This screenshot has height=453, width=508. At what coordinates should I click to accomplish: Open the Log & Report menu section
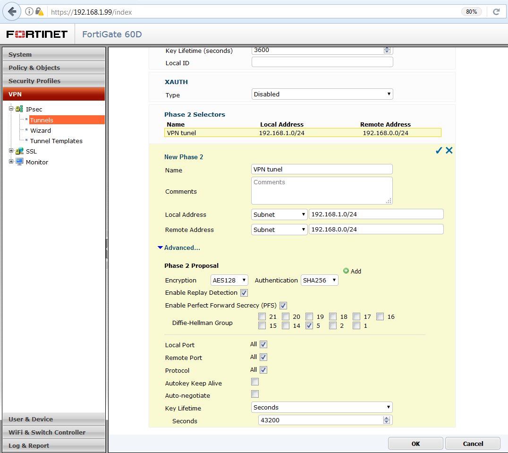click(54, 445)
